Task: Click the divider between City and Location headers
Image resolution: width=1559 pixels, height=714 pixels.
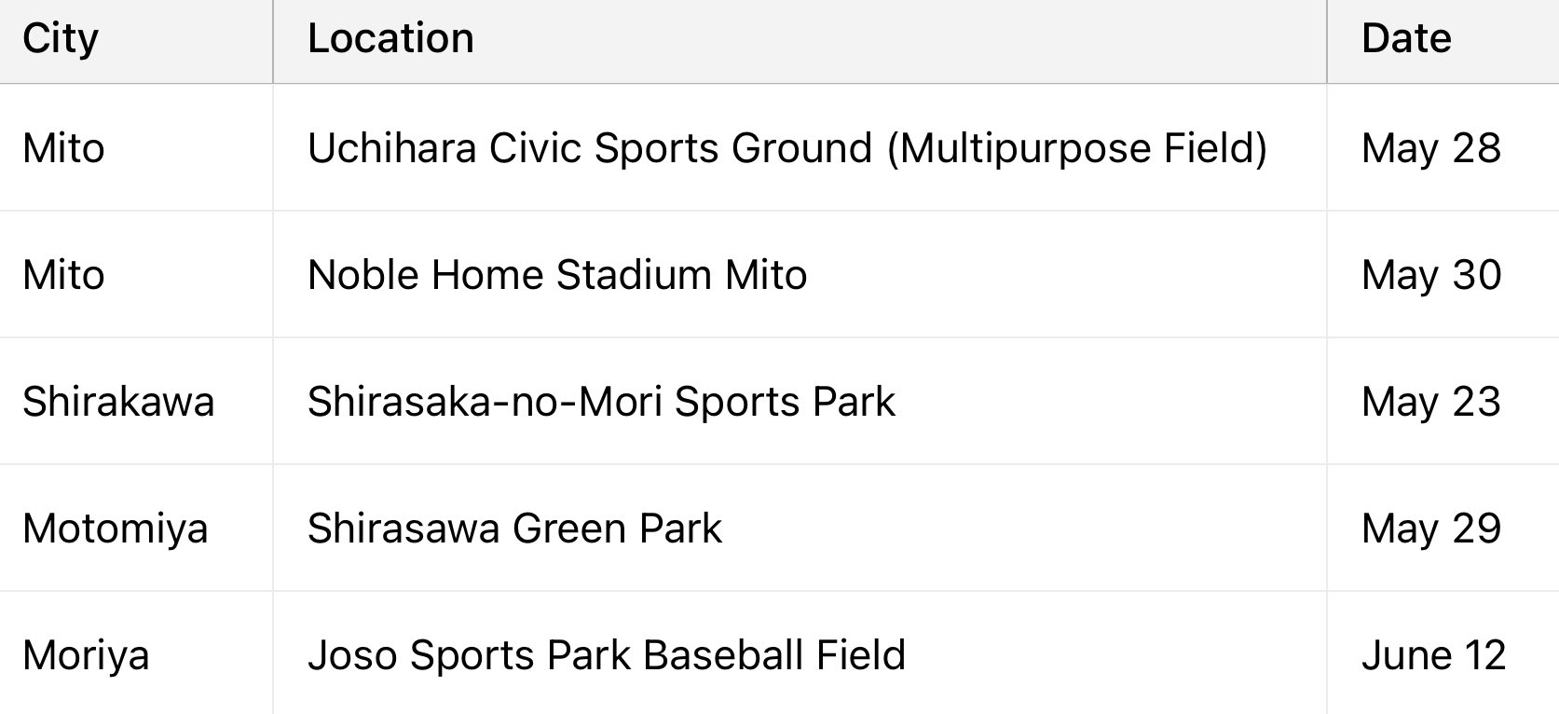Action: [x=273, y=41]
